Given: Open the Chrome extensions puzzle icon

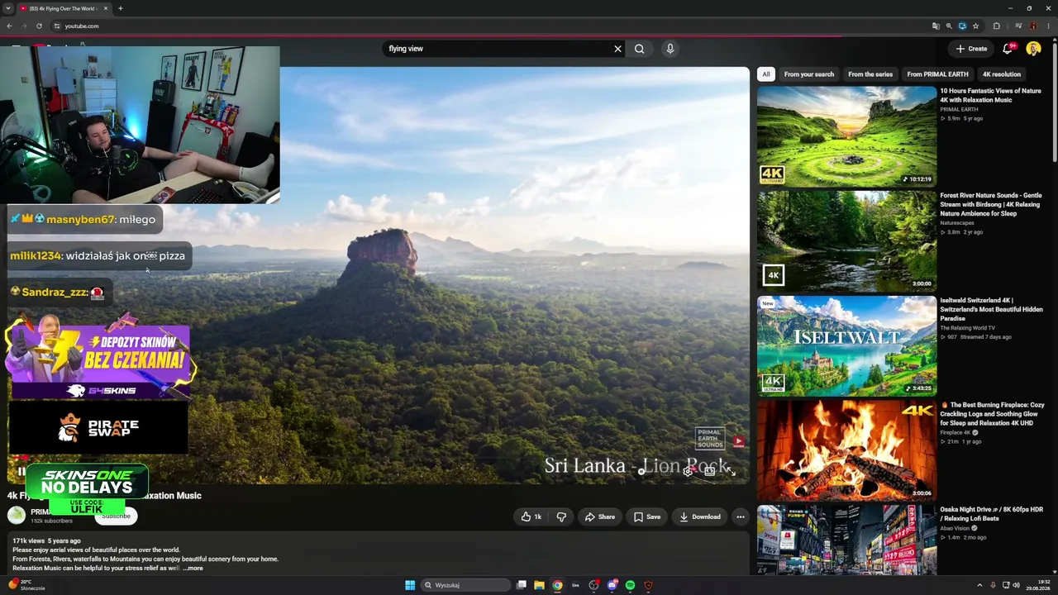Looking at the screenshot, I should [996, 26].
